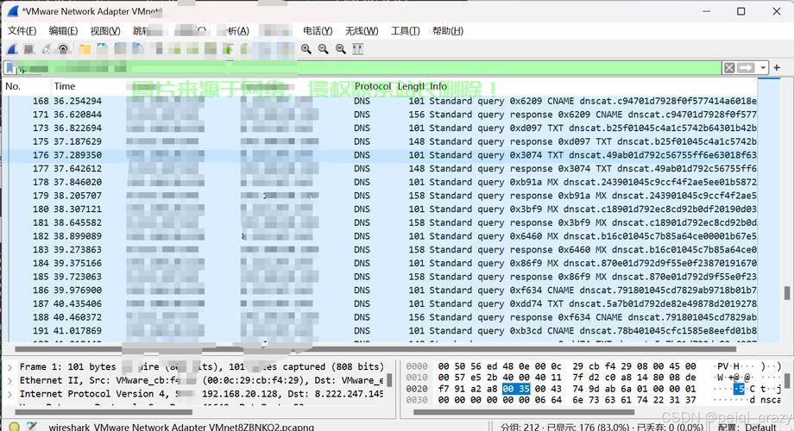Click the display filter input field
The height and width of the screenshot is (431, 794).
tap(369, 67)
